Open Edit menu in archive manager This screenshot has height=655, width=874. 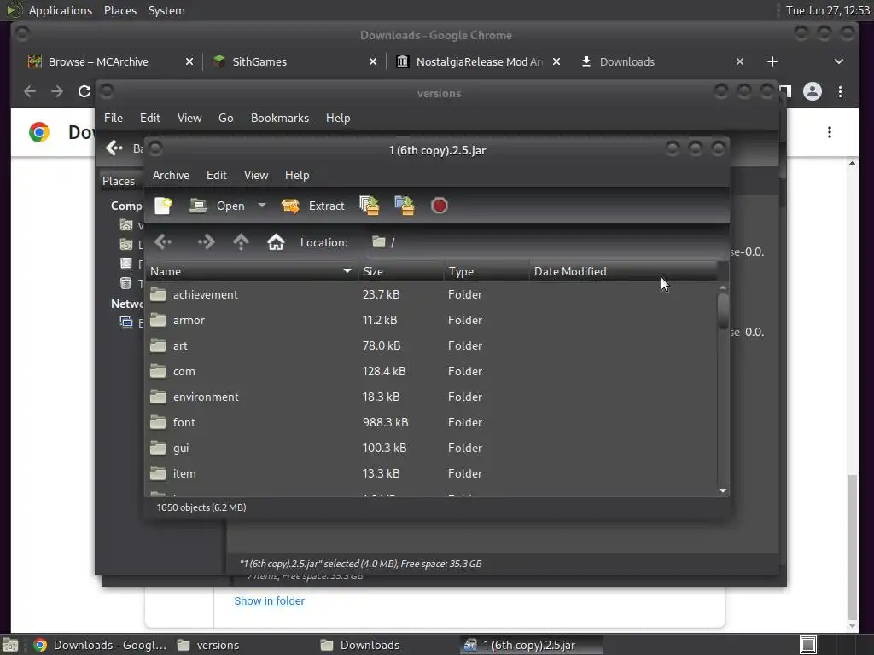(216, 175)
